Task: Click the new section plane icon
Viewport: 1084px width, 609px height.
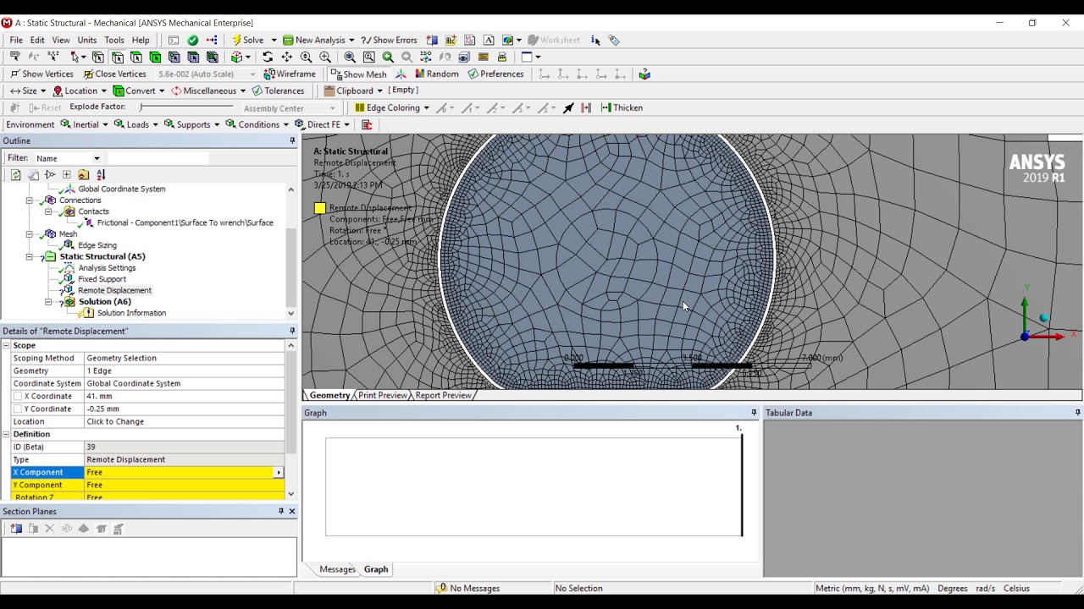Action: (x=15, y=529)
